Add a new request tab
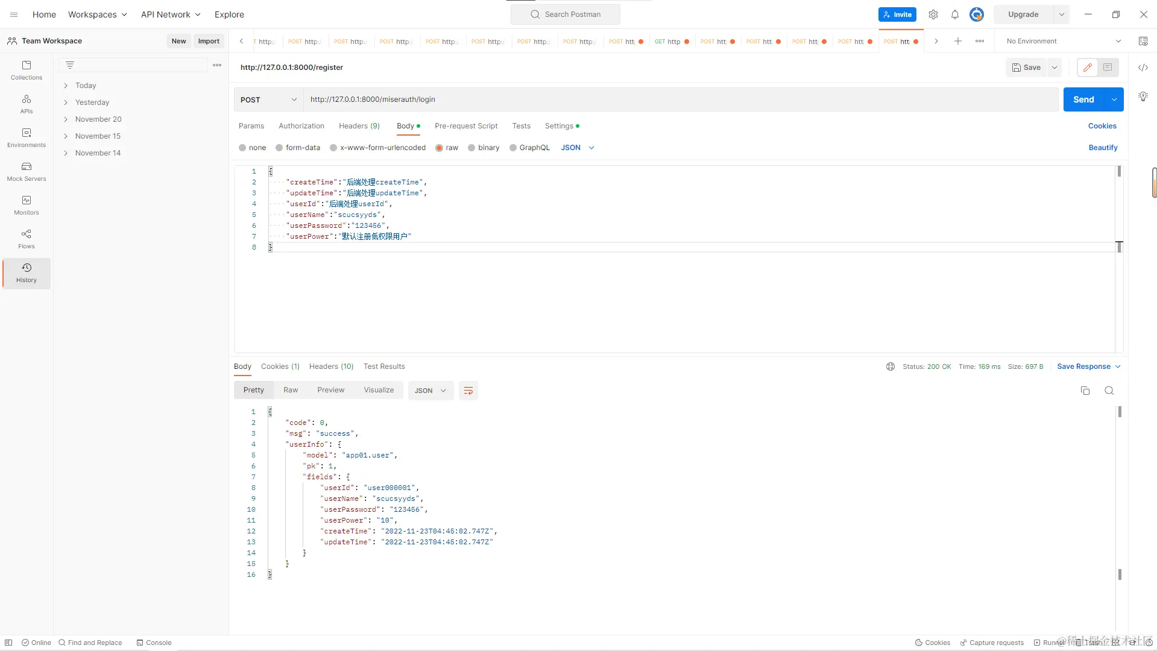 click(957, 41)
